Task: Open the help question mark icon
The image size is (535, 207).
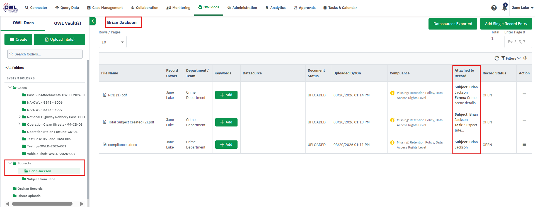Action: tap(494, 8)
